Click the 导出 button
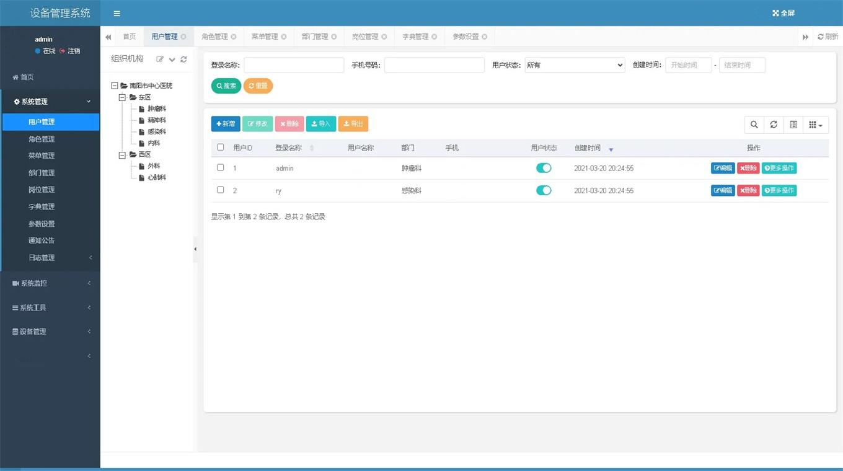 point(353,124)
